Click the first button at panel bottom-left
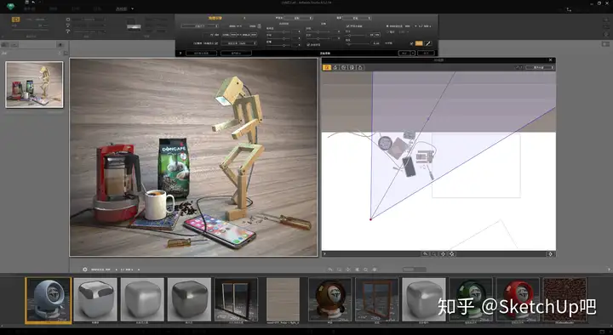 click(201, 53)
